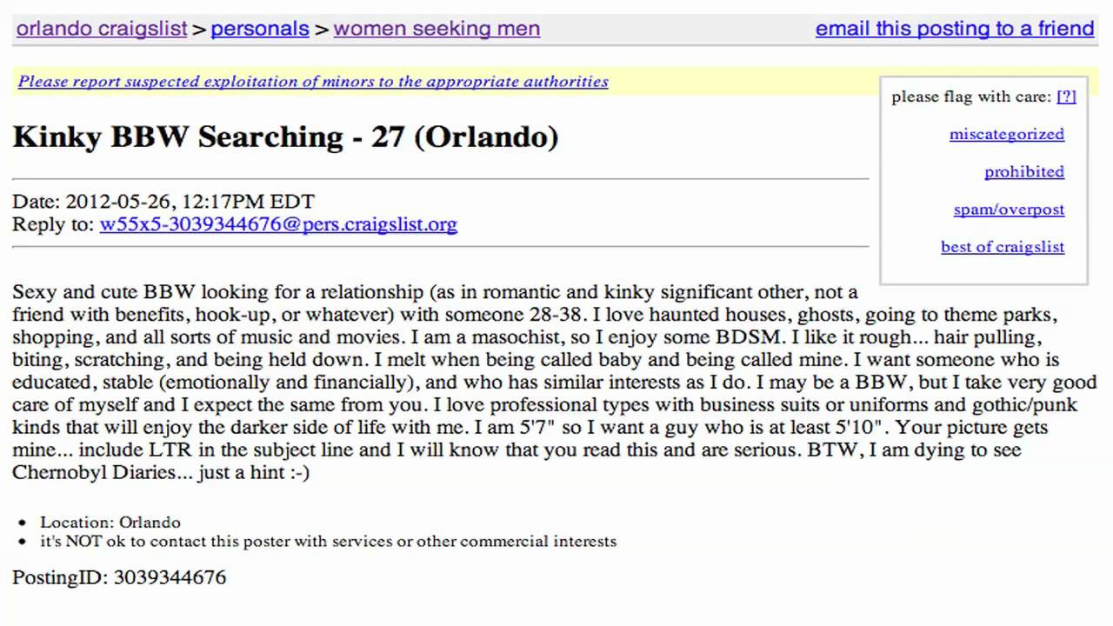Click the commercial interests notice bullet
1113x626 pixels.
tap(328, 541)
